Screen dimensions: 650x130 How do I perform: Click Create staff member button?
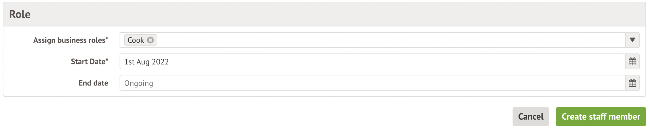pos(601,116)
